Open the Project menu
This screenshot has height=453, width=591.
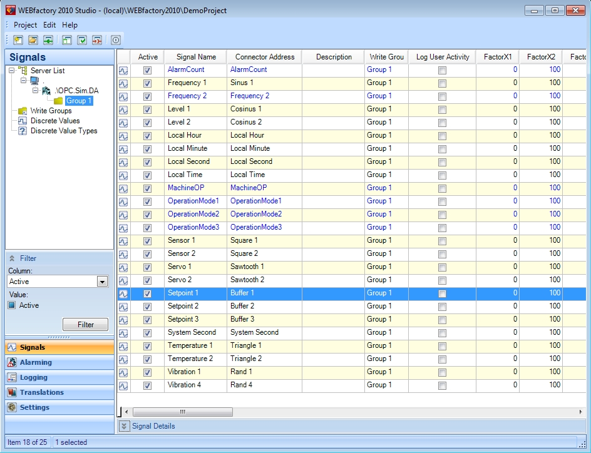(x=25, y=25)
